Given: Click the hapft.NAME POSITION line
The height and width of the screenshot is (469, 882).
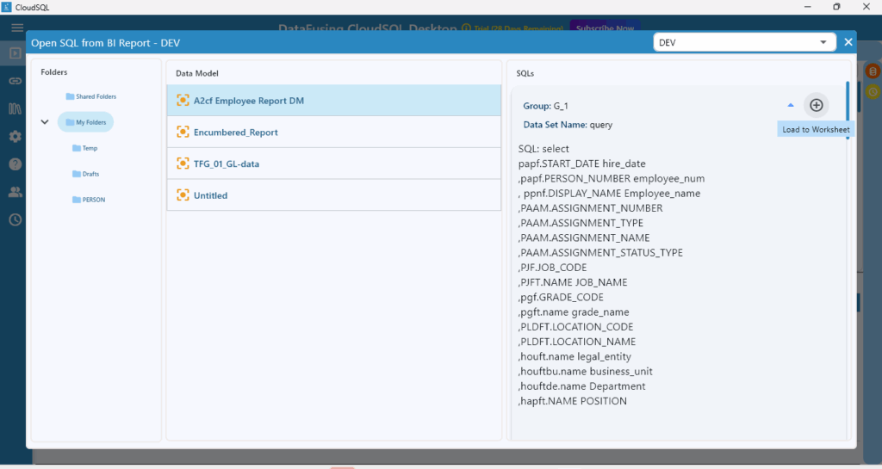Looking at the screenshot, I should click(x=572, y=401).
